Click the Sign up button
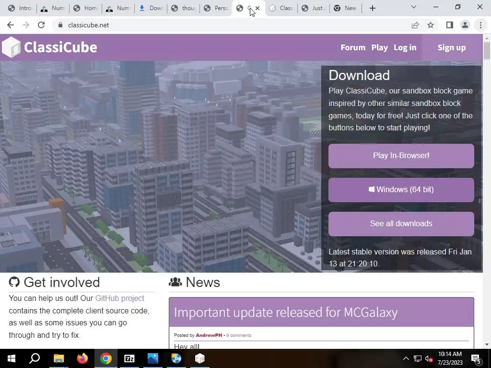This screenshot has width=491, height=368. (452, 47)
